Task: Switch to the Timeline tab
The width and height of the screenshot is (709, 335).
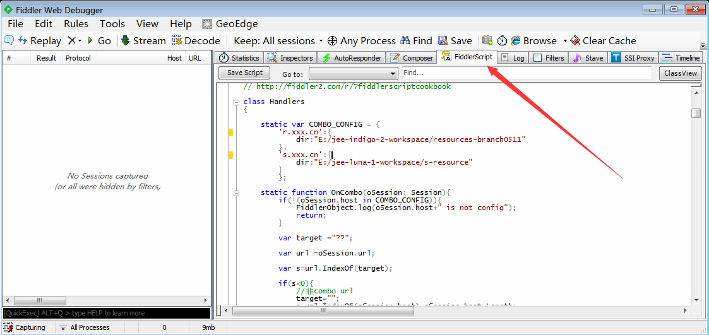Action: click(681, 58)
